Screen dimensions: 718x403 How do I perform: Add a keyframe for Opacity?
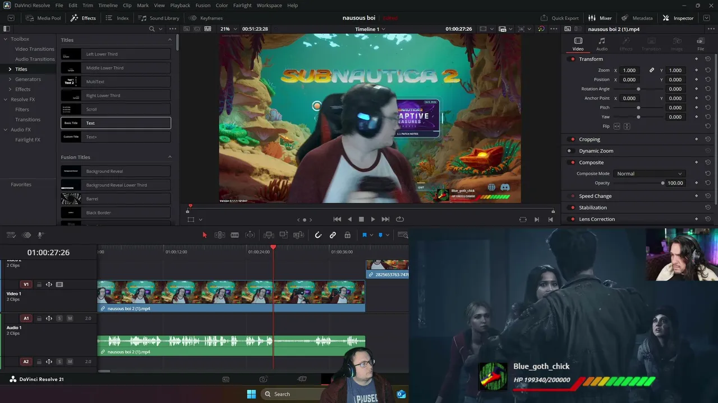coord(697,183)
